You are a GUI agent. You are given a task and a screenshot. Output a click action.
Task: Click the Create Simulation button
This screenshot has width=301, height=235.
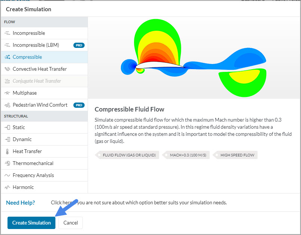(31, 222)
